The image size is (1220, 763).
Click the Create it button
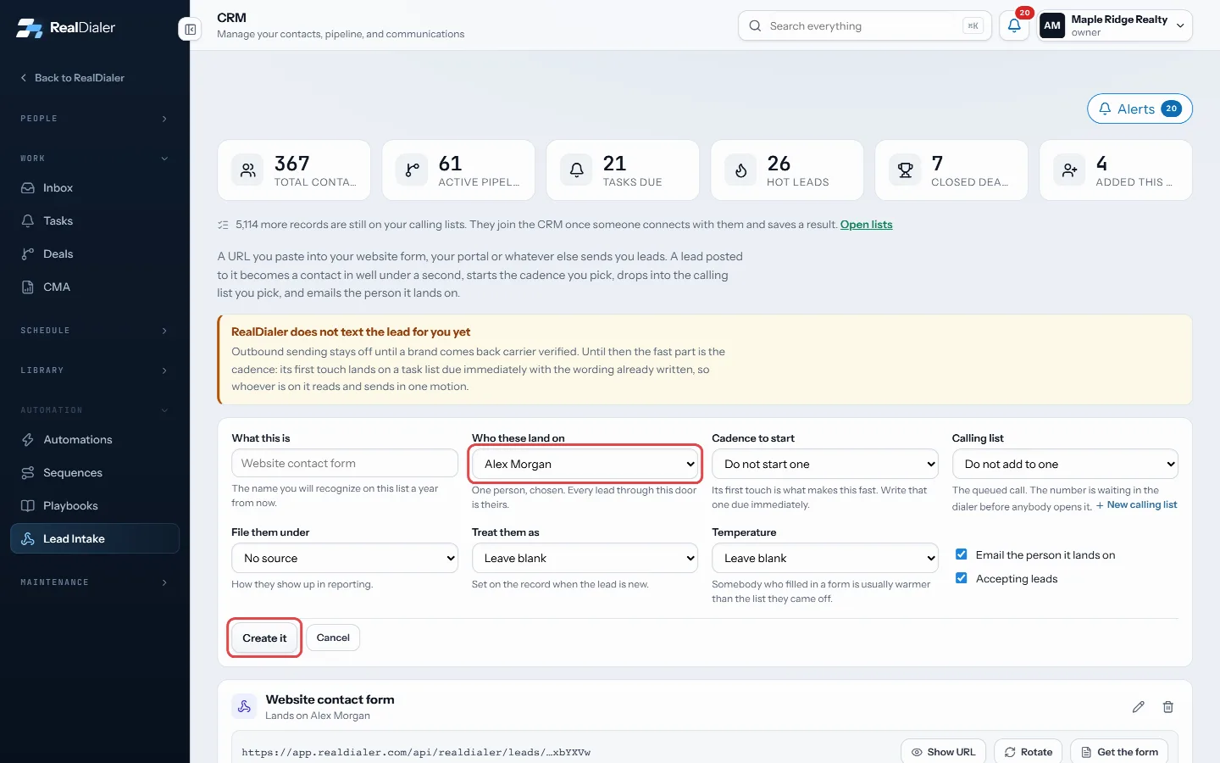(264, 638)
